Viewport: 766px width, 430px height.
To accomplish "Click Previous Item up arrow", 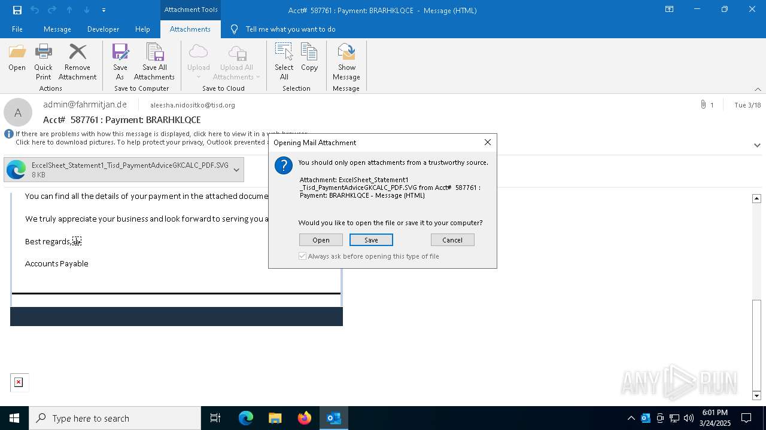I will pos(69,10).
